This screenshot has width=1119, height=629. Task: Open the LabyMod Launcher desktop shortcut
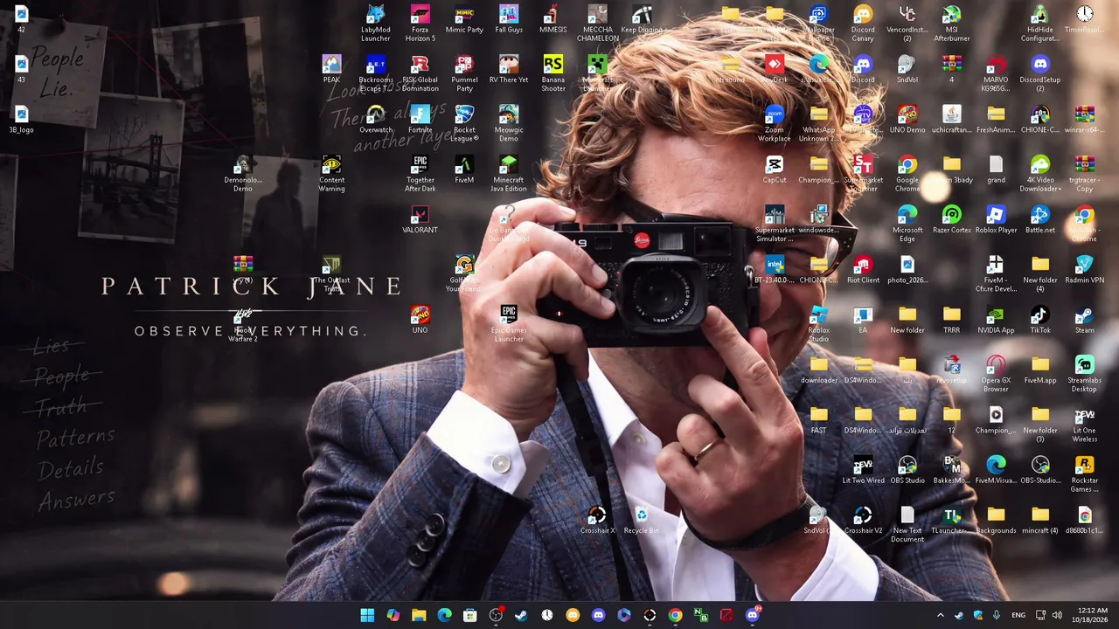click(x=376, y=24)
